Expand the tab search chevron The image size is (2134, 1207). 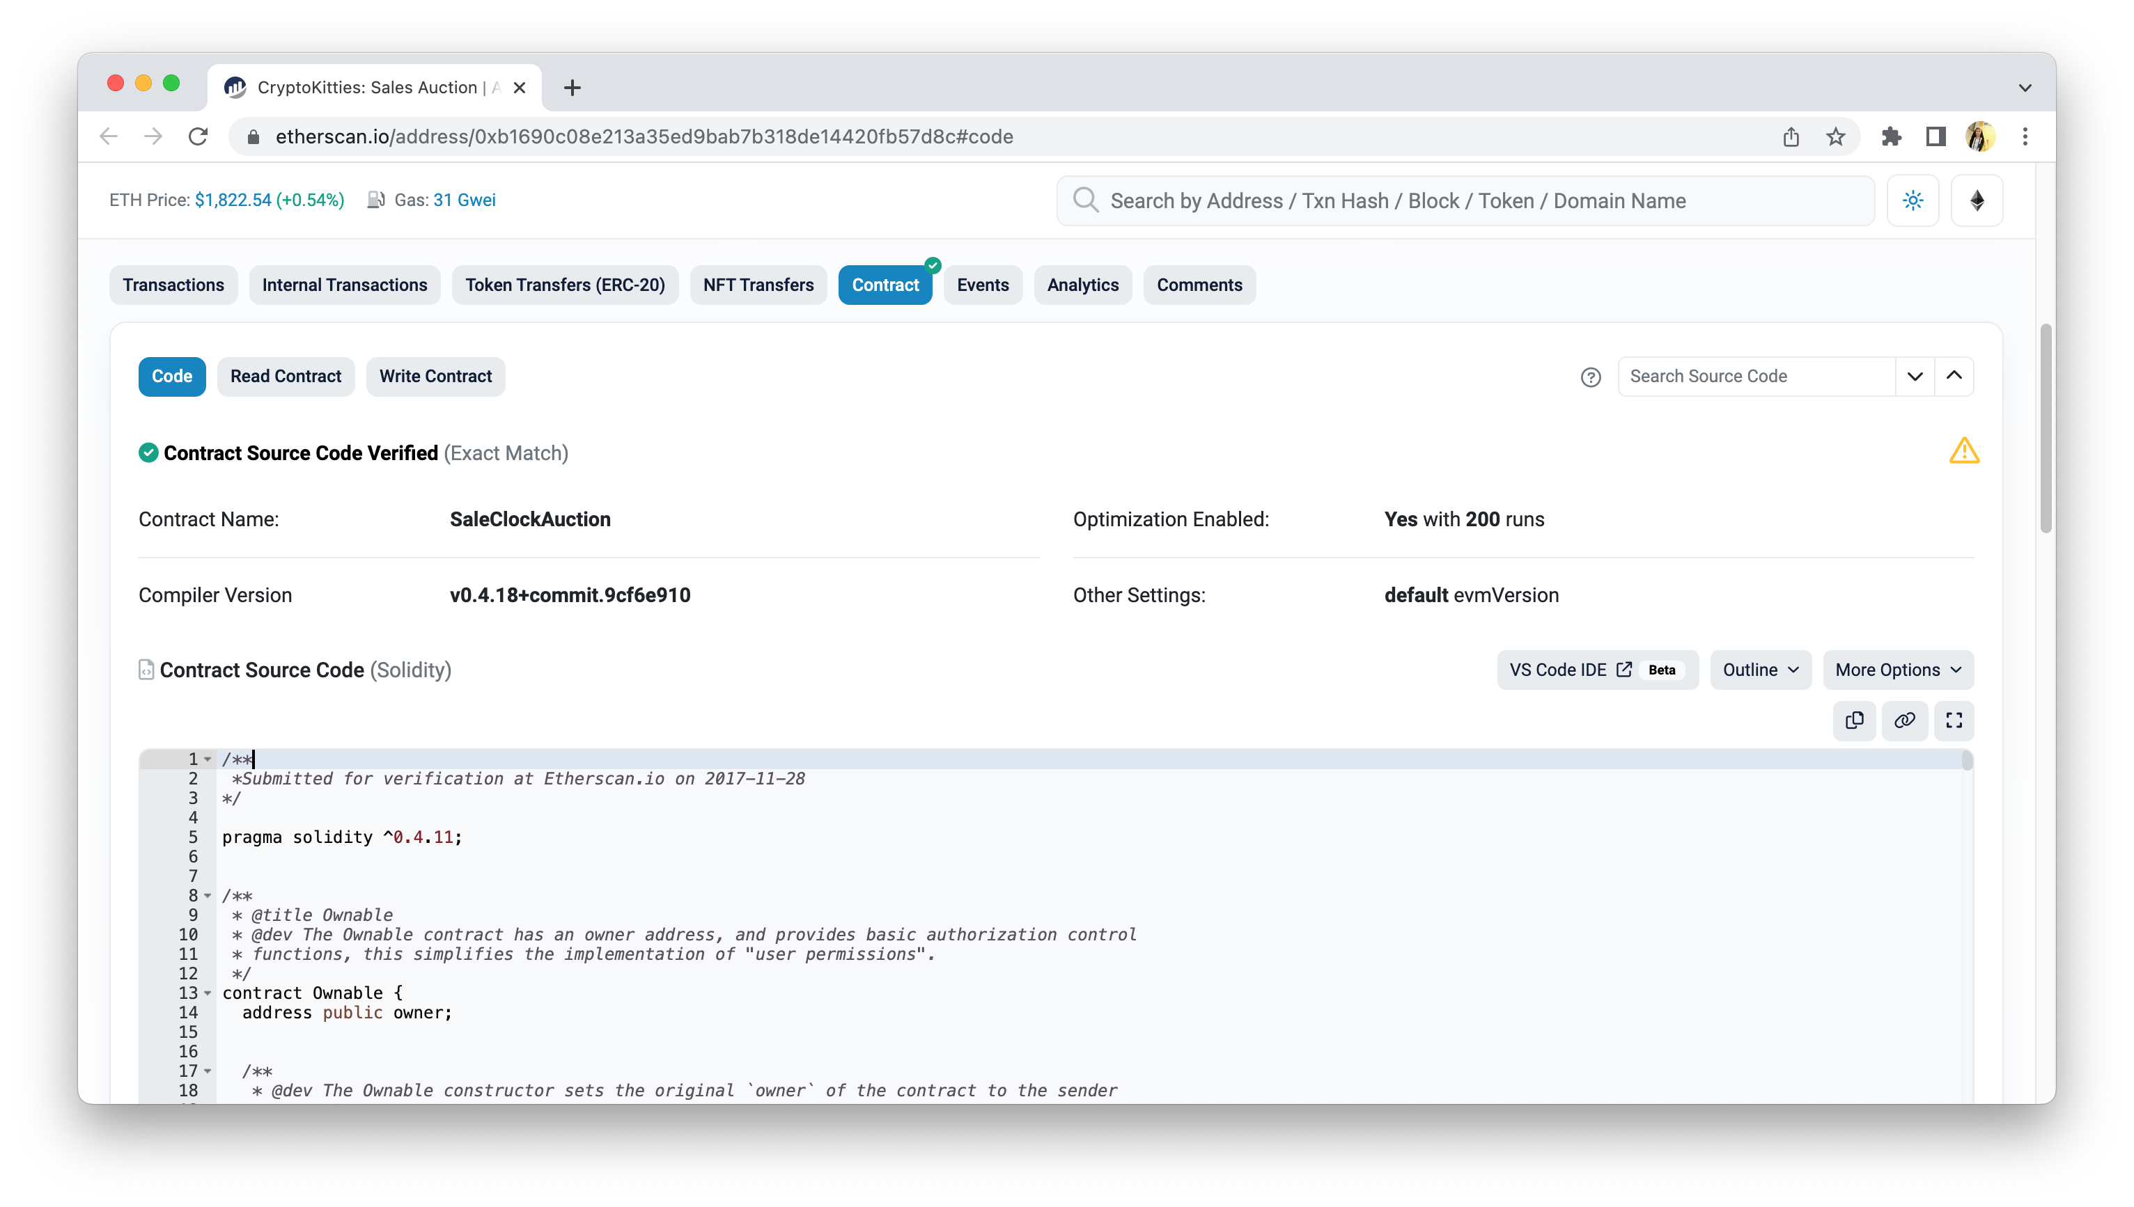[x=2025, y=88]
